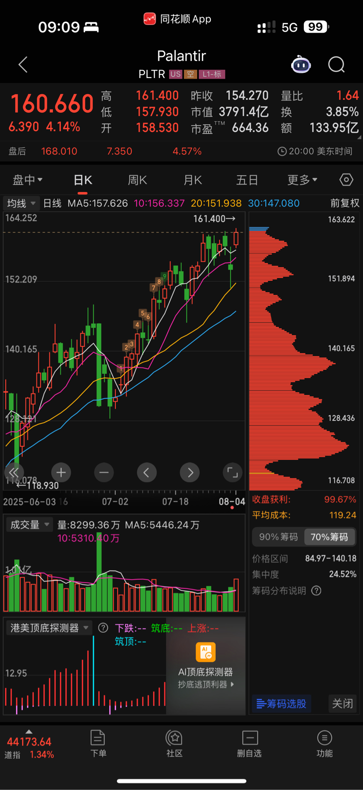Tap 道指 44173.64 index ticker
Screen dimensions: 363x790
(29, 747)
